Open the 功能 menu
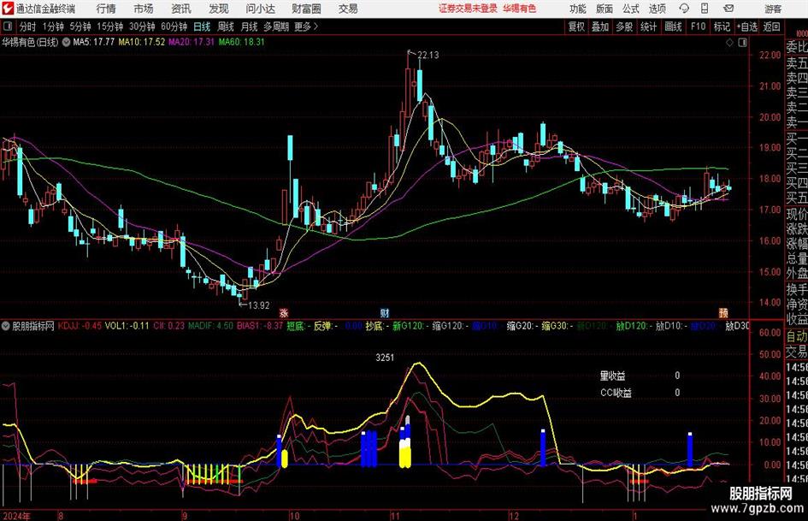The width and height of the screenshot is (808, 521). pyautogui.click(x=578, y=9)
